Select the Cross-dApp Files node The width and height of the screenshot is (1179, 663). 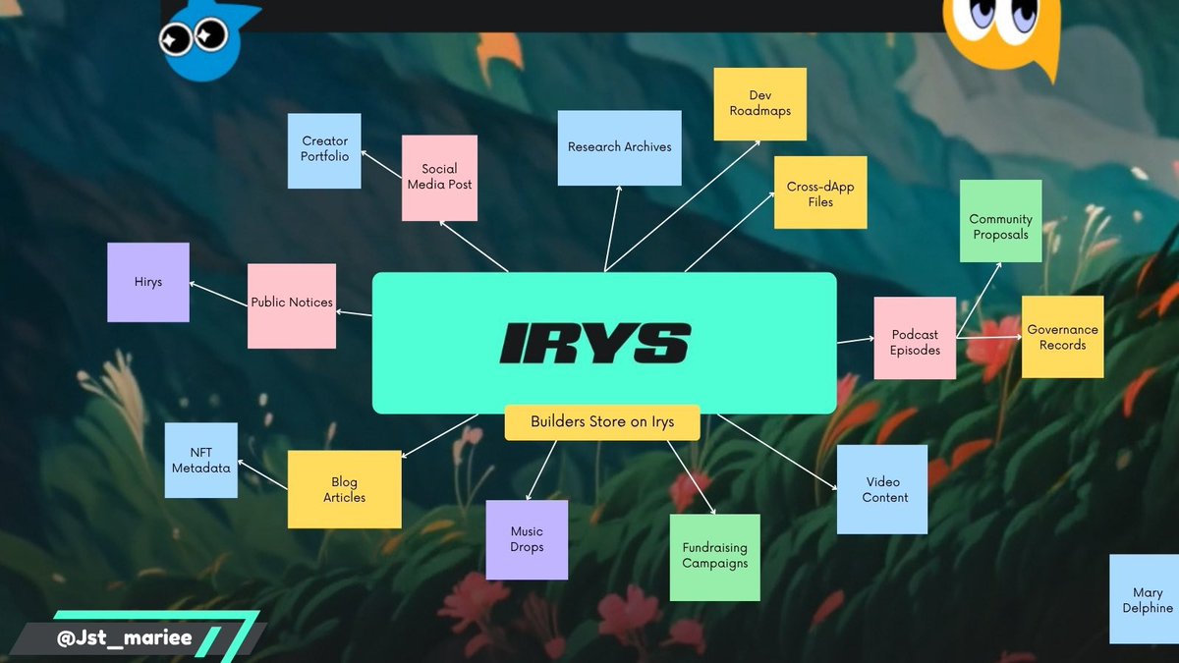[819, 193]
